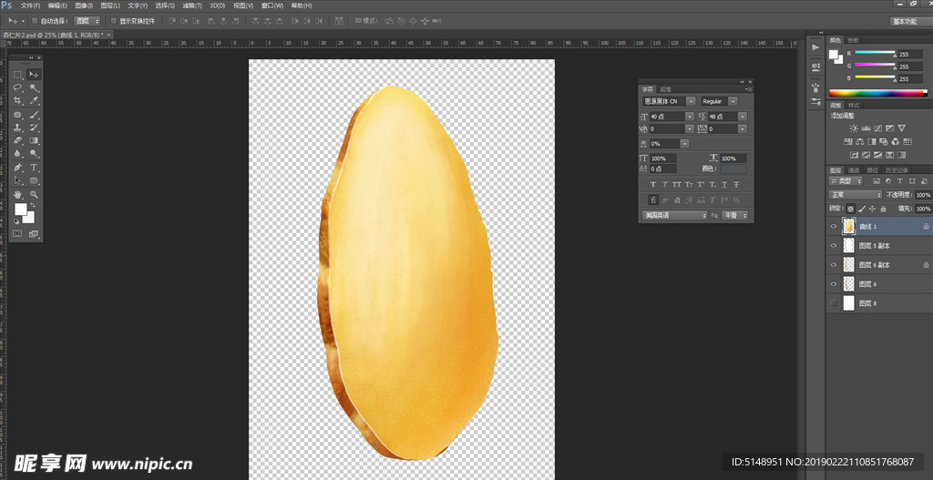The height and width of the screenshot is (480, 933).
Task: Select the Crop tool
Action: (x=18, y=100)
